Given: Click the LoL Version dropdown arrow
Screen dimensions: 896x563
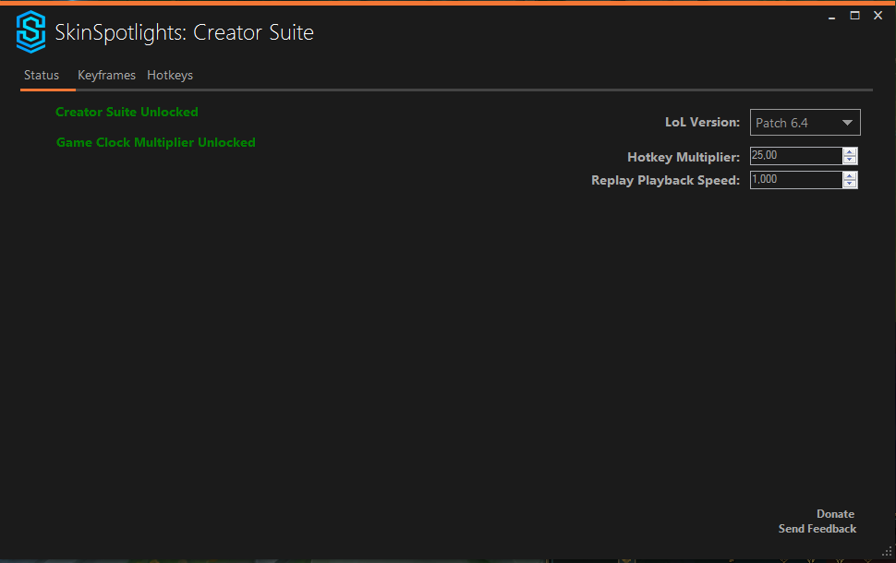Looking at the screenshot, I should tap(847, 123).
